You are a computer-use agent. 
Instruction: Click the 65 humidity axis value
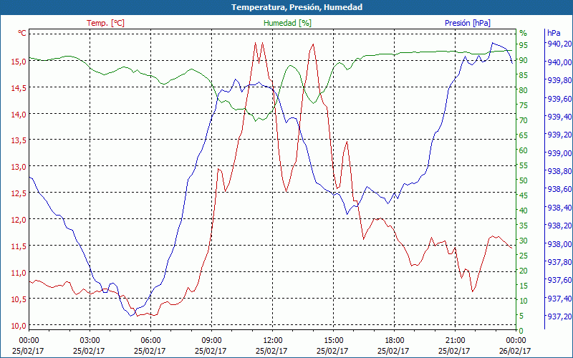click(x=523, y=135)
